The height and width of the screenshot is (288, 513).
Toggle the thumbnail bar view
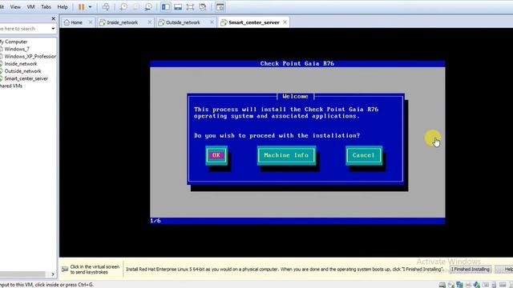pos(178,7)
